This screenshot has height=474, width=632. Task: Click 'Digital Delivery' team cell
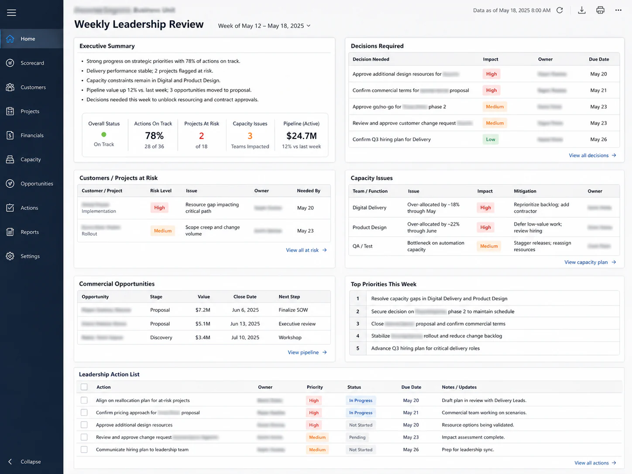coord(369,208)
